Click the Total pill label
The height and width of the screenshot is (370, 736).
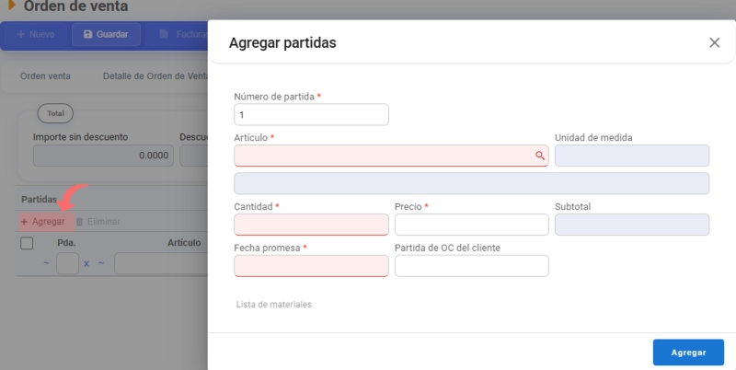click(x=55, y=113)
